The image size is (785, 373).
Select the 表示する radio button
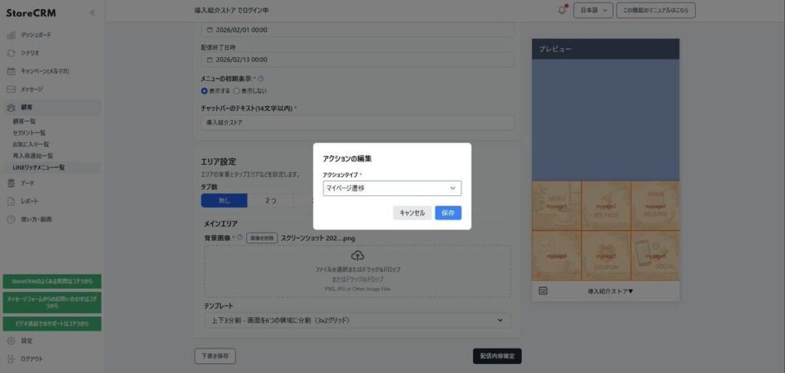point(205,90)
